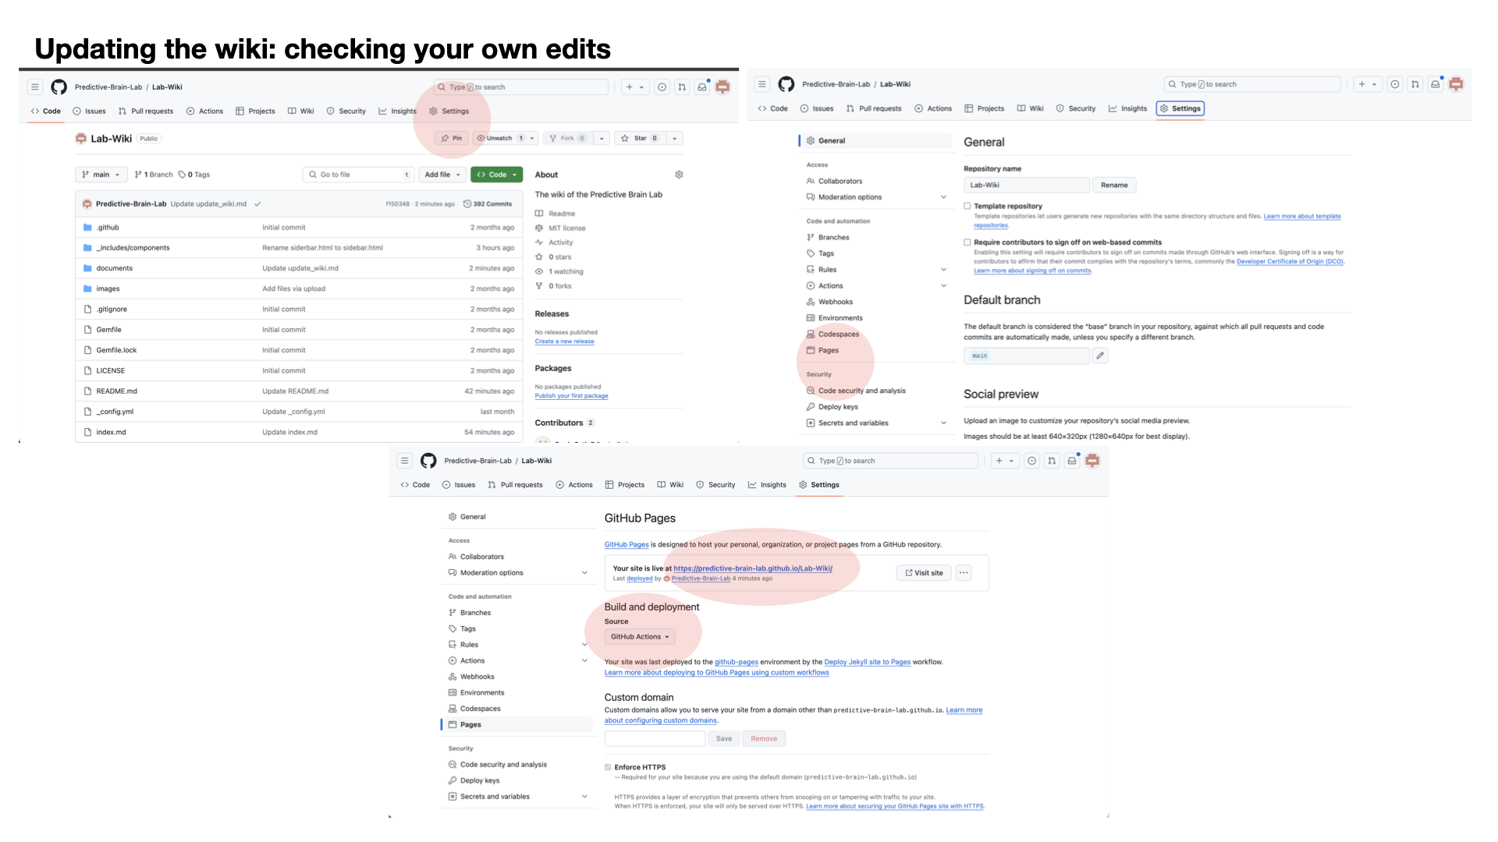Screen dimensions: 1498x842
Task: Click the three-dots menu beside Visit site
Action: [x=964, y=573]
